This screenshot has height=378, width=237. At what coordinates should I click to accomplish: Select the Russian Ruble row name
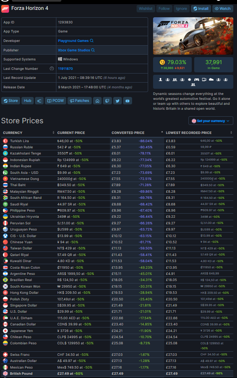(21, 147)
